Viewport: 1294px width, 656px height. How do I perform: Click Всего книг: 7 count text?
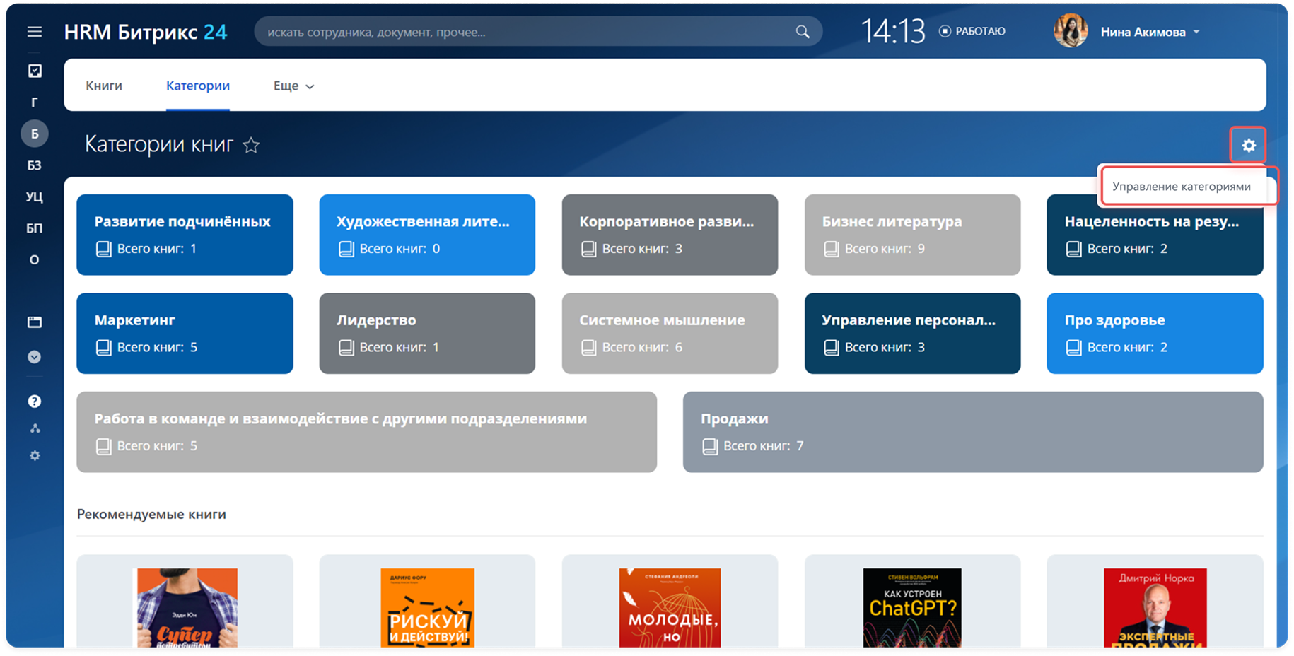[x=763, y=446]
